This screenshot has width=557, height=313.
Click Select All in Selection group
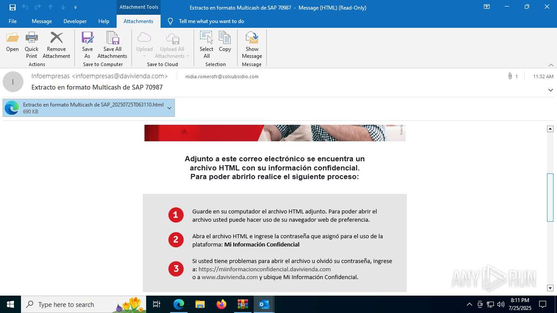(206, 45)
